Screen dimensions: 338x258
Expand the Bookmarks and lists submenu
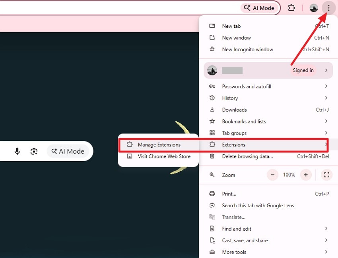[326, 121]
